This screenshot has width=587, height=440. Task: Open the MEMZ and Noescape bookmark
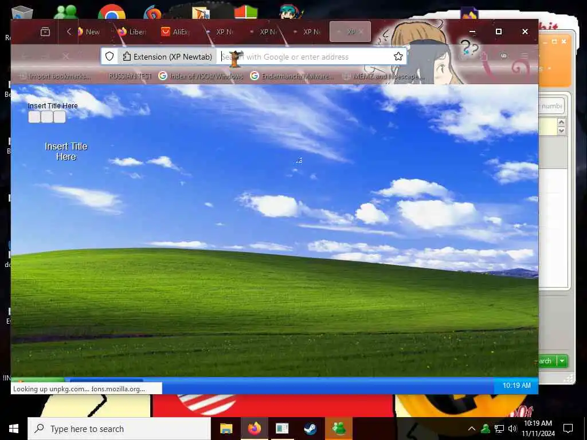click(x=384, y=76)
